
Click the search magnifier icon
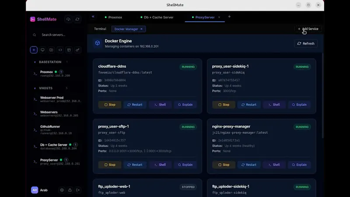(35, 35)
